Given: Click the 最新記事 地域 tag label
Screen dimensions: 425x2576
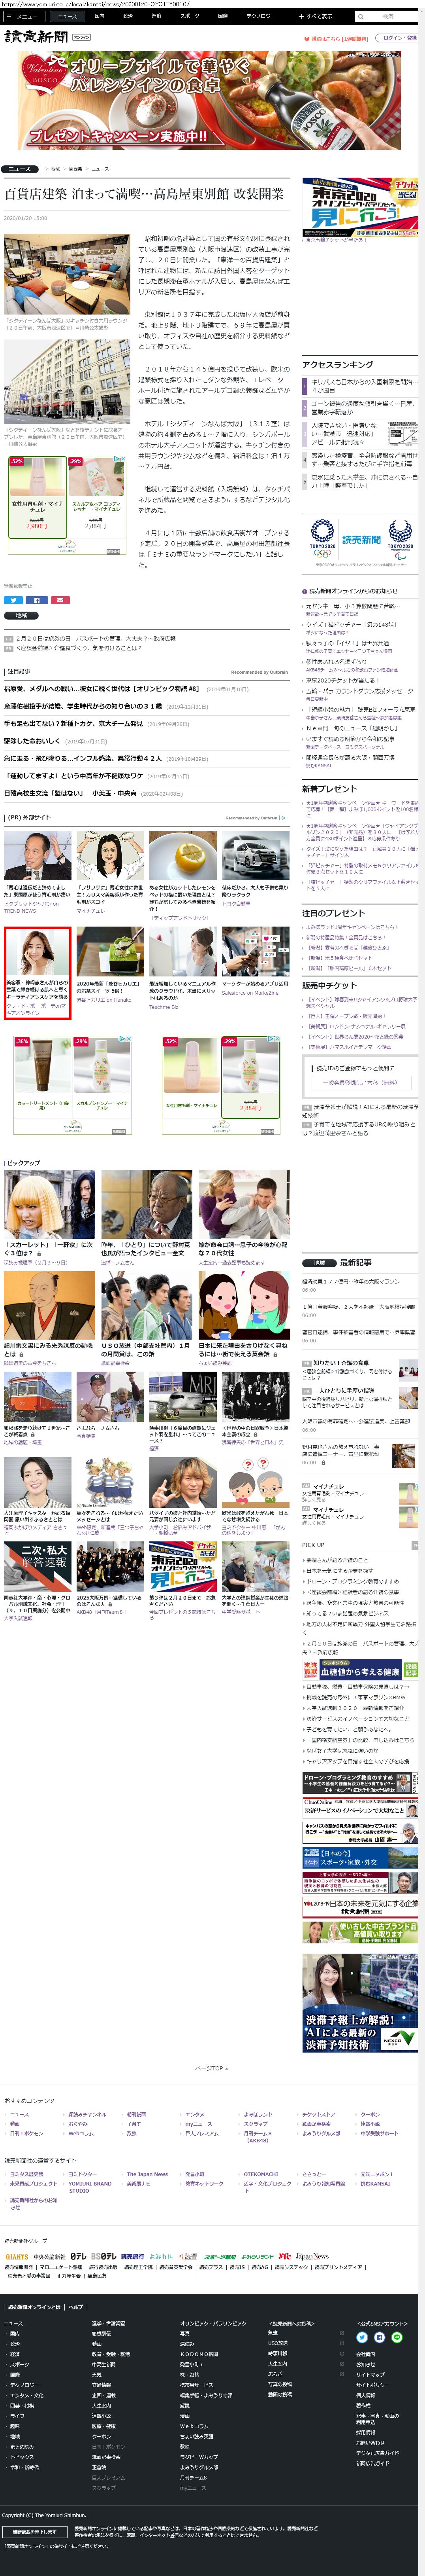Looking at the screenshot, I should [x=319, y=1263].
